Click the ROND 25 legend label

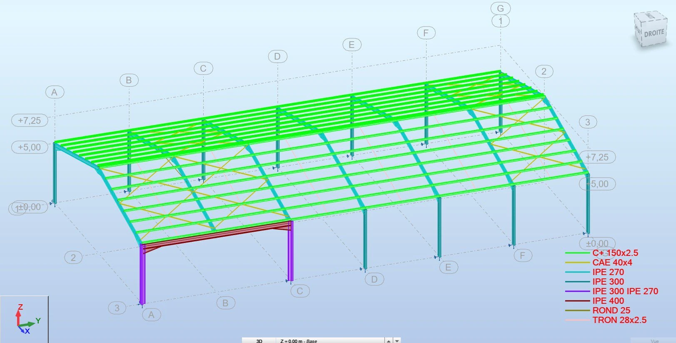pos(611,310)
